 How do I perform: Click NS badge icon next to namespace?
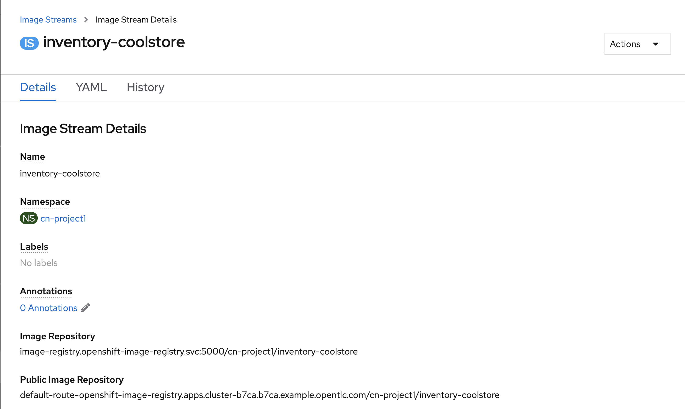click(28, 218)
